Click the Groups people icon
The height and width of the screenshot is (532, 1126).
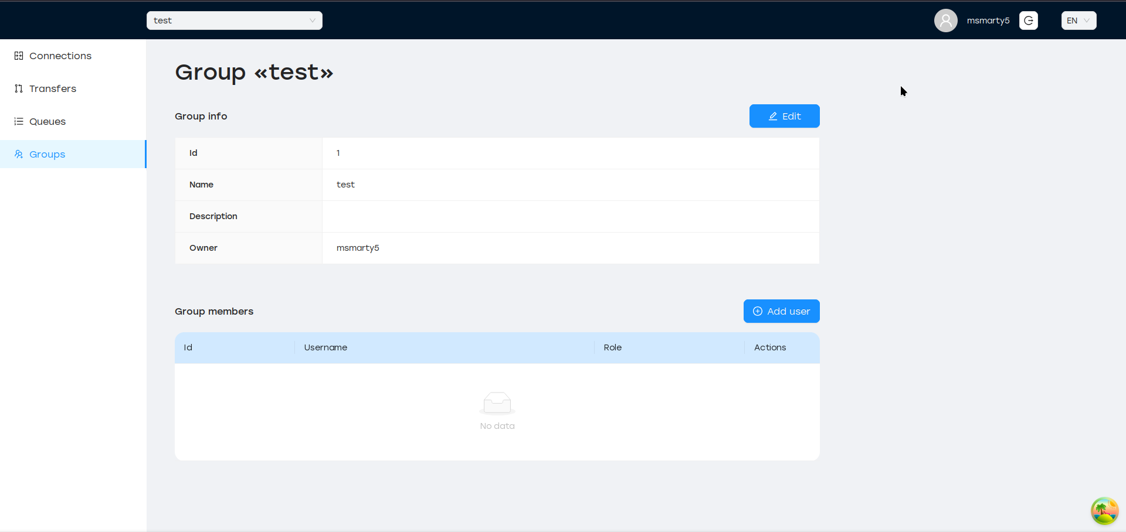click(x=19, y=154)
